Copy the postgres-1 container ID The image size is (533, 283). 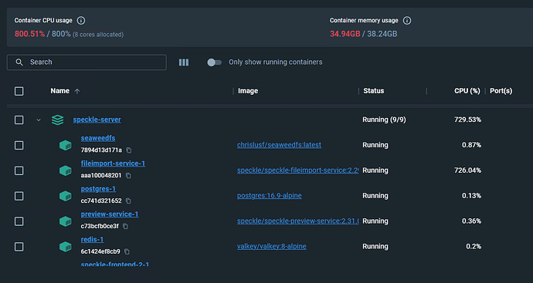click(128, 201)
